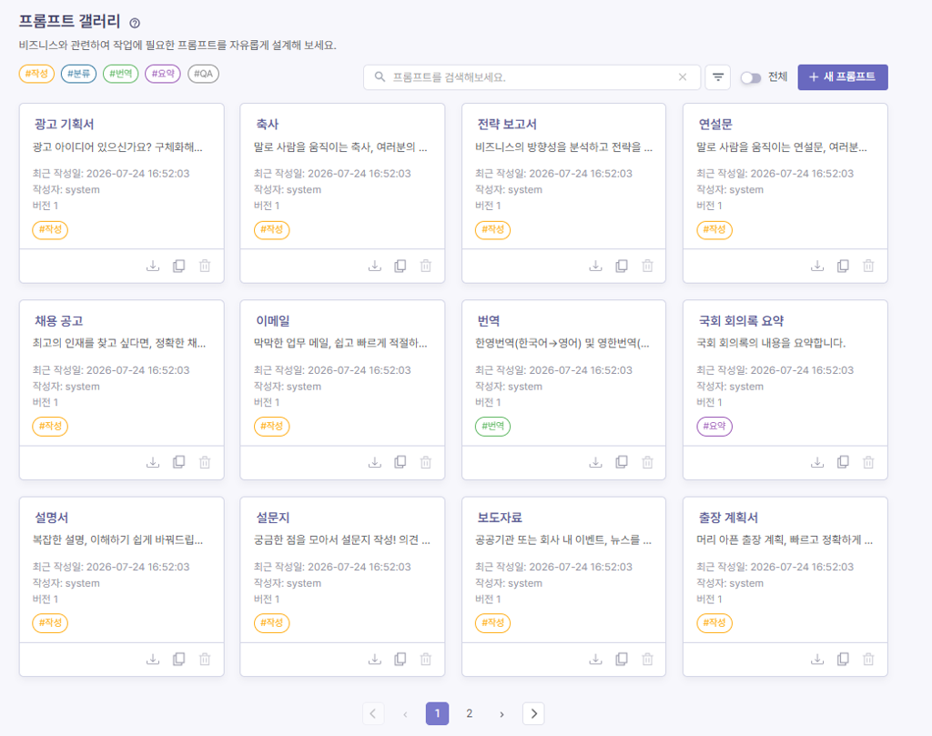Download the 채용 공고 prompt
This screenshot has width=932, height=736.
(x=153, y=462)
